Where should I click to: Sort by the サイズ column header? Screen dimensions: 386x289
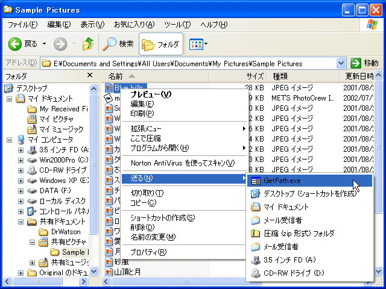point(238,76)
